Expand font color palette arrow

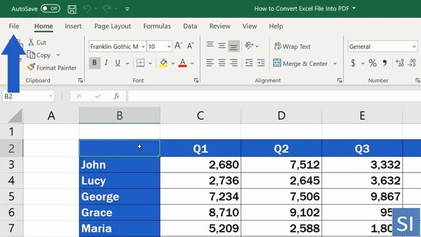192,63
